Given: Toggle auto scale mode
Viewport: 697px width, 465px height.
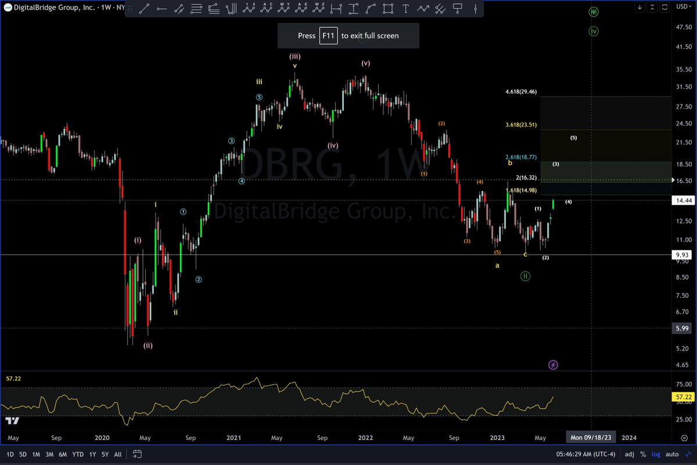Looking at the screenshot, I should coord(672,454).
